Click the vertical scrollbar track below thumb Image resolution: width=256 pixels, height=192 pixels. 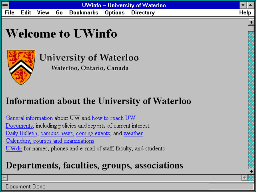point(251,100)
